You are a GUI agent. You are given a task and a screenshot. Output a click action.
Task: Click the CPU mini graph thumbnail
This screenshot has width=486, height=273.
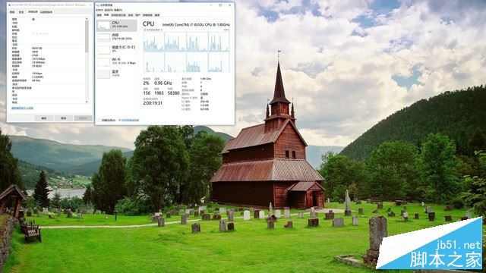(x=103, y=26)
